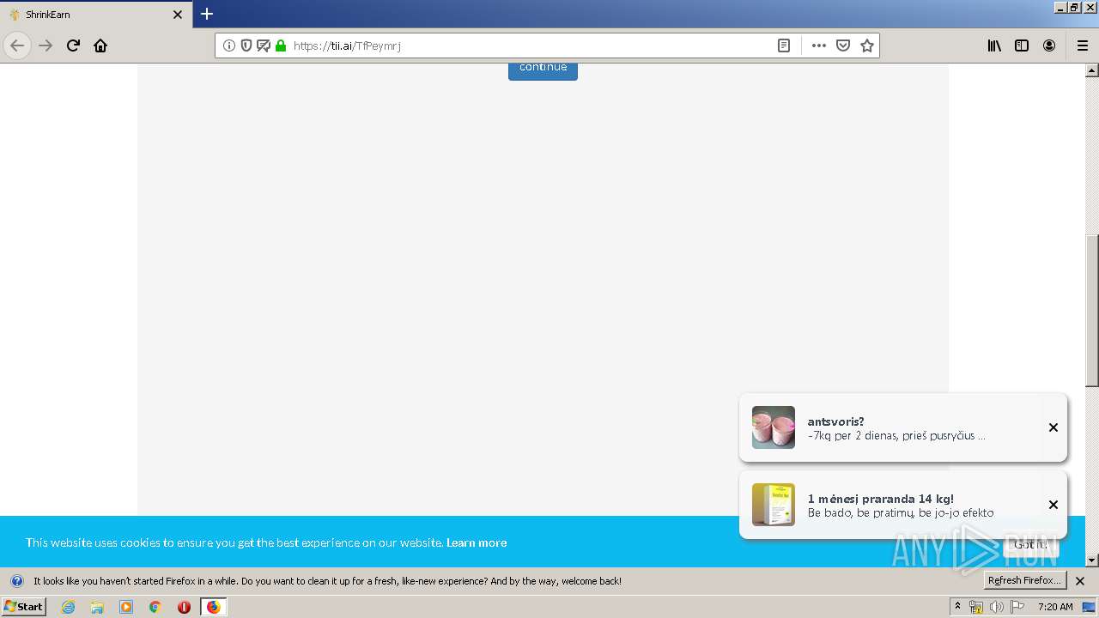This screenshot has height=618, width=1099.
Task: Open media player taskbar icon
Action: click(126, 607)
